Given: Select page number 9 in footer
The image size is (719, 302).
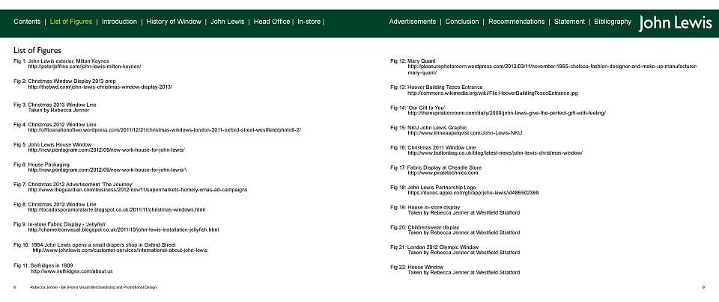Looking at the screenshot, I should click(703, 287).
